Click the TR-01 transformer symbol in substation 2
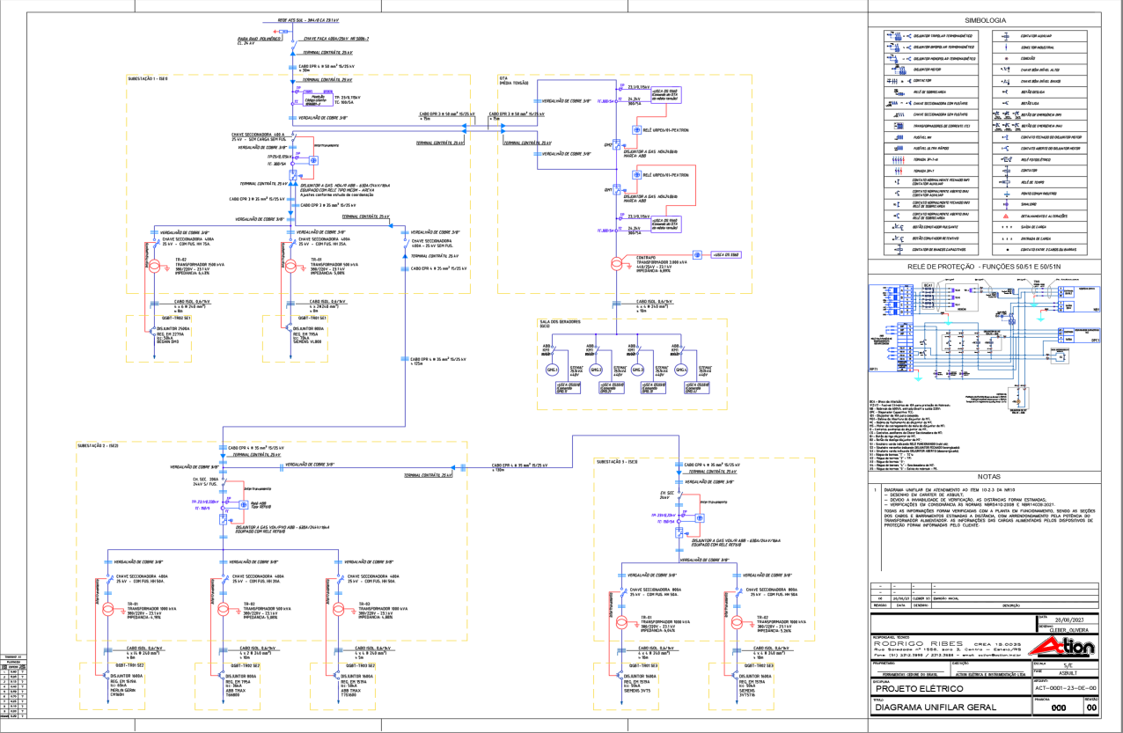1123x733 pixels. [109, 610]
